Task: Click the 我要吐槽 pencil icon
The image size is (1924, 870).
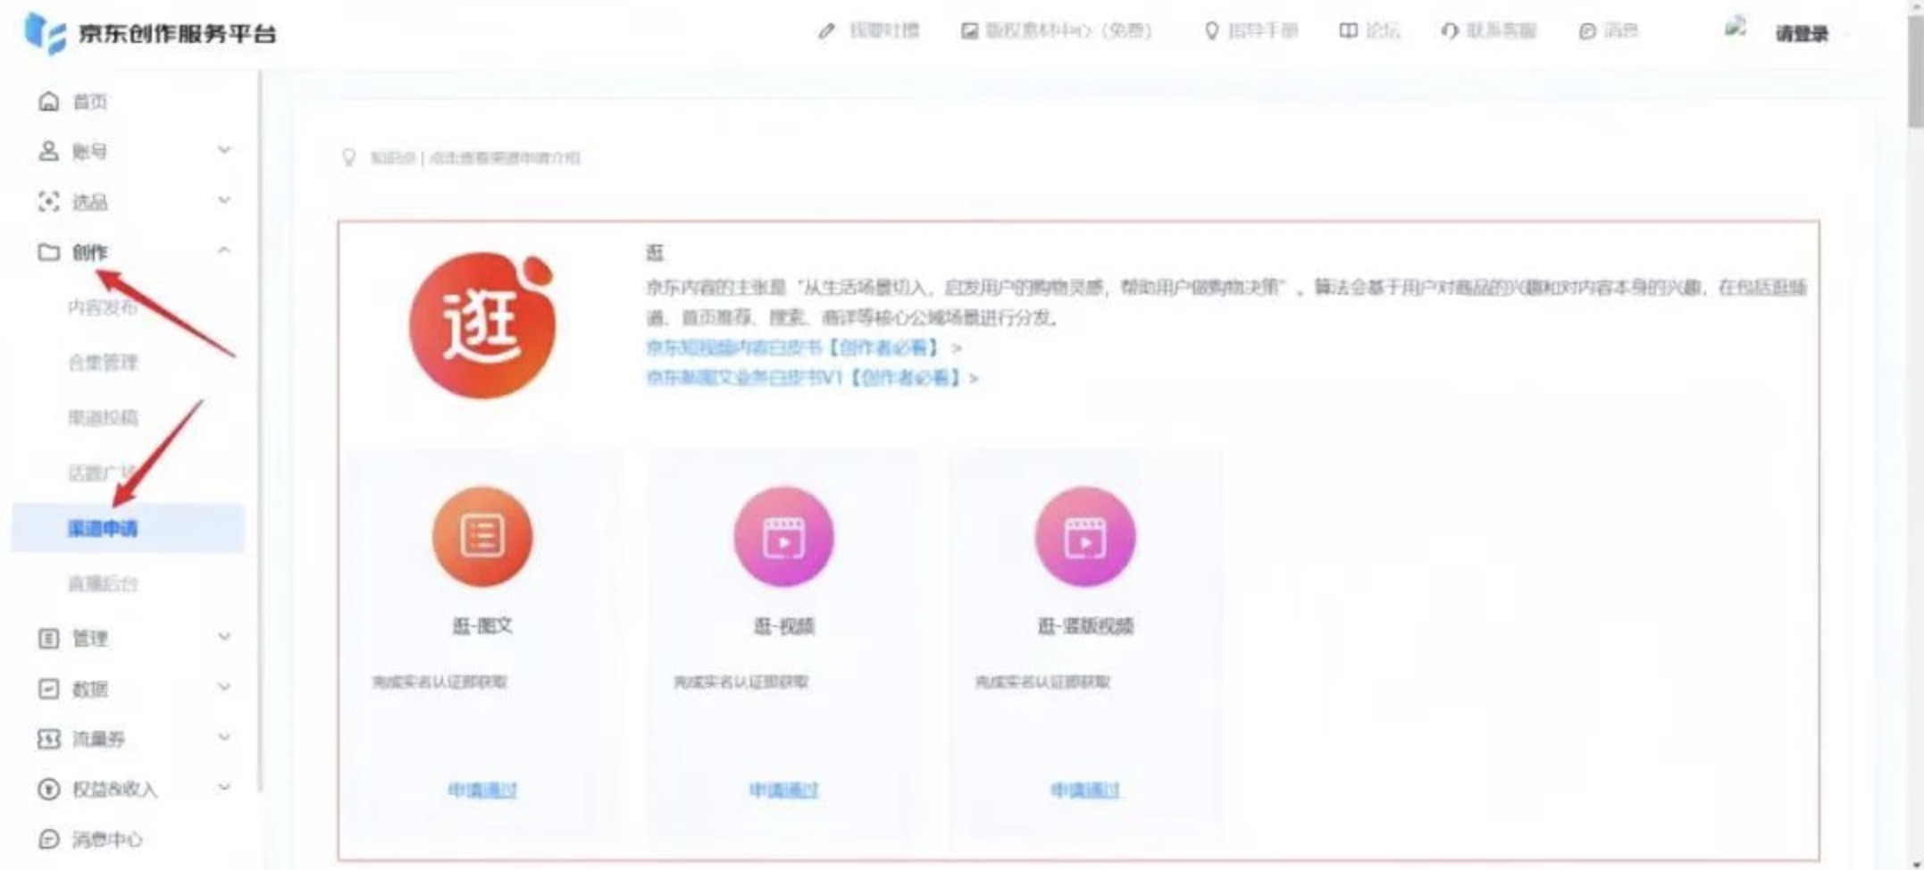Action: pos(826,29)
